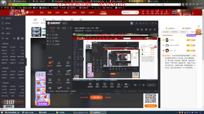Click the recording icon in the bottom bar
The image size is (204, 114).
(x=135, y=85)
